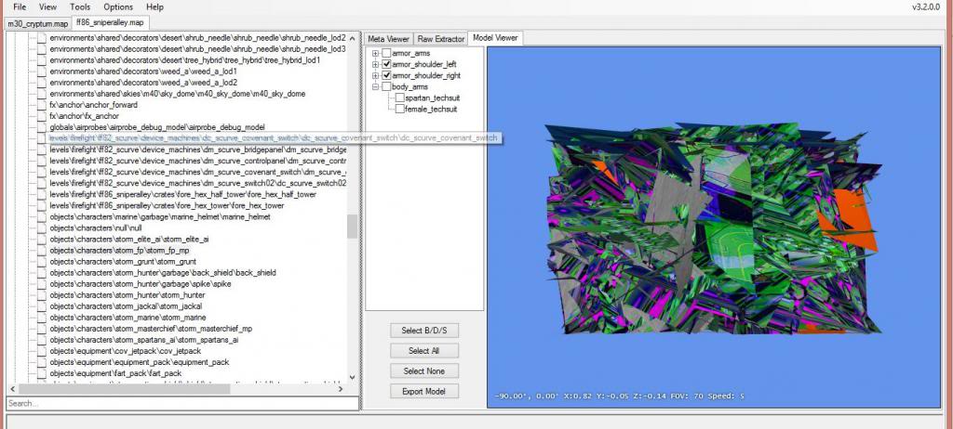This screenshot has width=953, height=429.
Task: Expand the armor_arms tree node
Action: [x=375, y=53]
